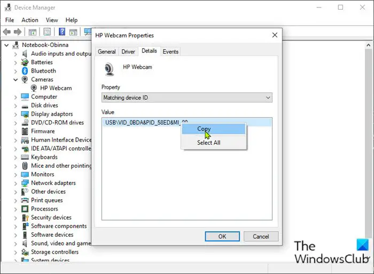Click the Monitors category icon

[x=25, y=174]
